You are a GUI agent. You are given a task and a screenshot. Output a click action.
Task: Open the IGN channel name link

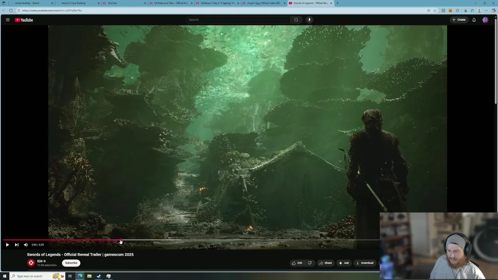[40, 261]
